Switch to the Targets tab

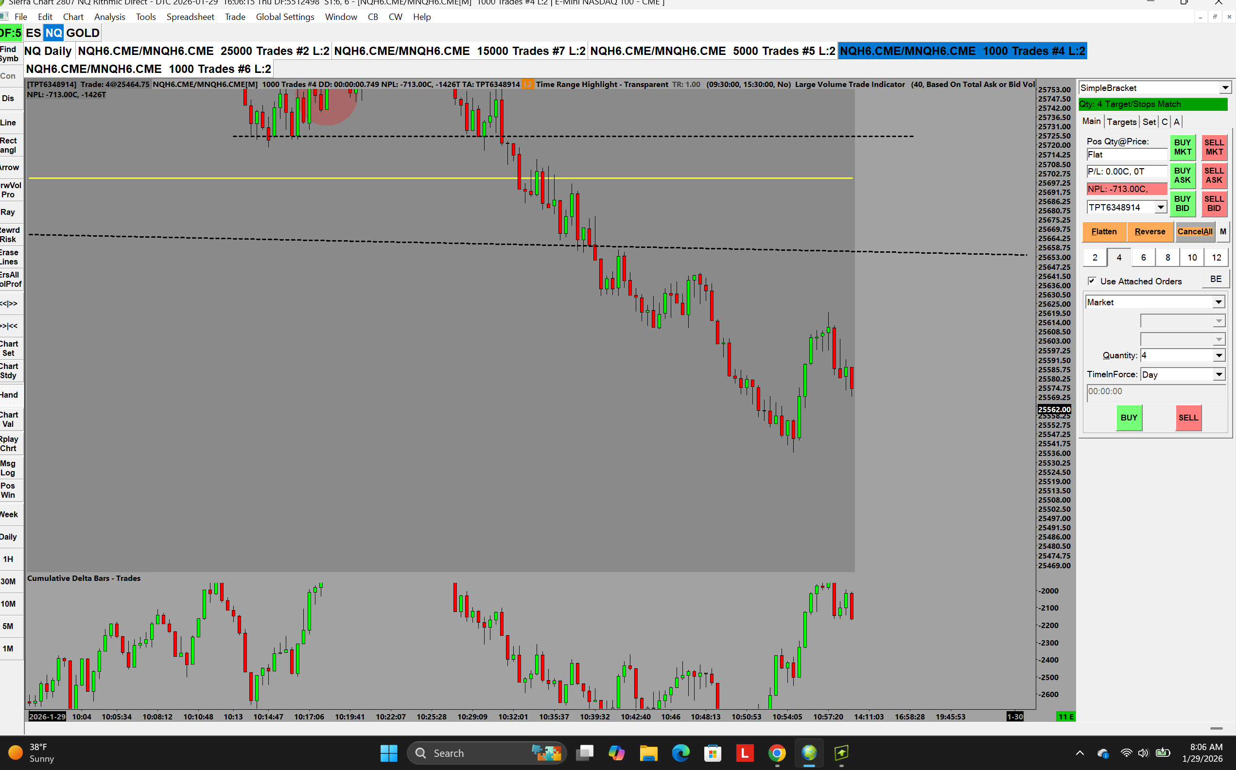point(1121,122)
